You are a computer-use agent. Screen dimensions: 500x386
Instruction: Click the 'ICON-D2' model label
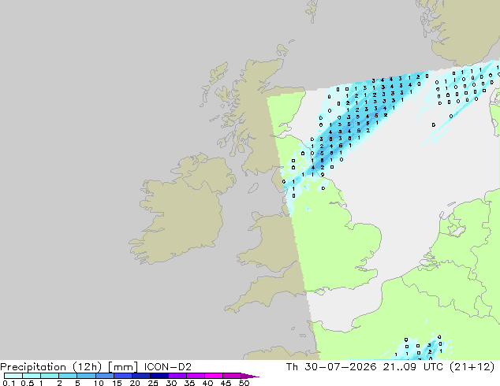click(168, 367)
